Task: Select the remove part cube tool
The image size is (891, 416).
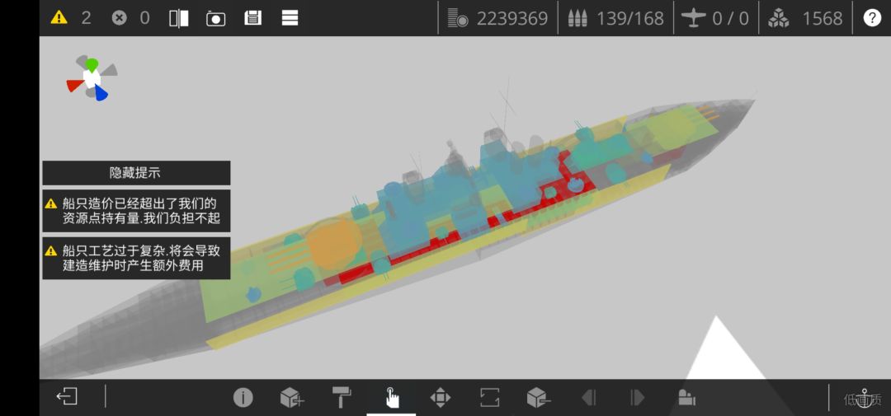Action: (x=538, y=397)
